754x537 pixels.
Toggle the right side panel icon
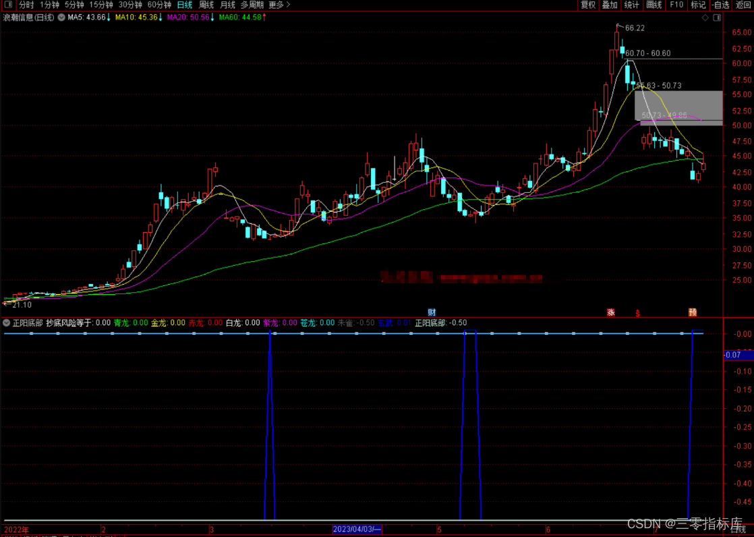716,18
